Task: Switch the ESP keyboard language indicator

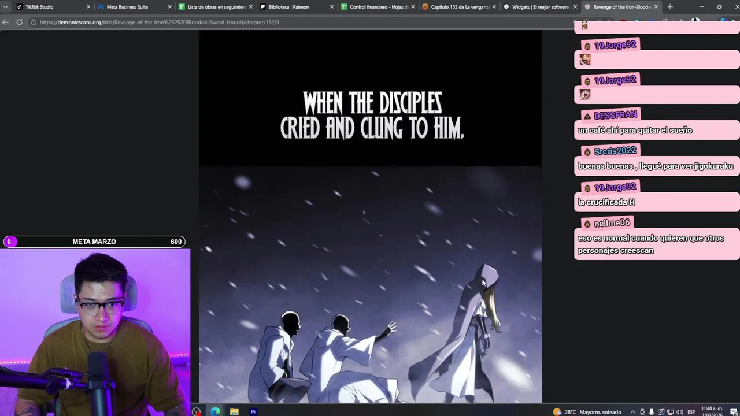Action: 691,412
